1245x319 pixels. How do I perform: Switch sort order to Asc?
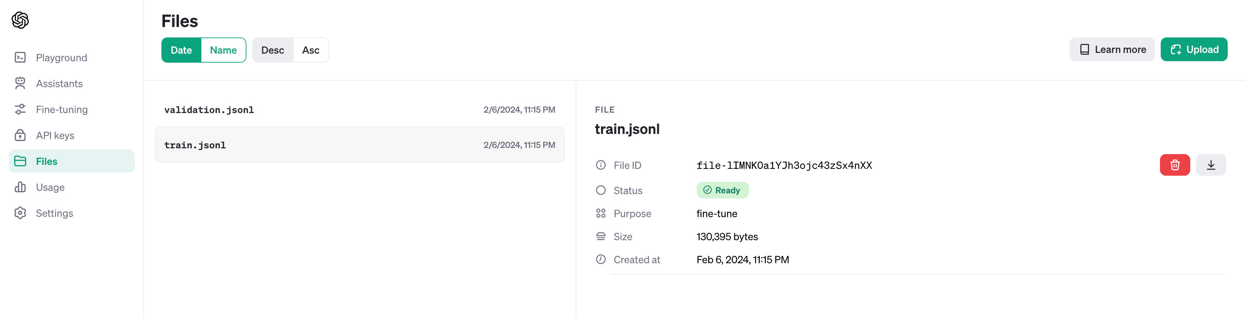click(311, 50)
